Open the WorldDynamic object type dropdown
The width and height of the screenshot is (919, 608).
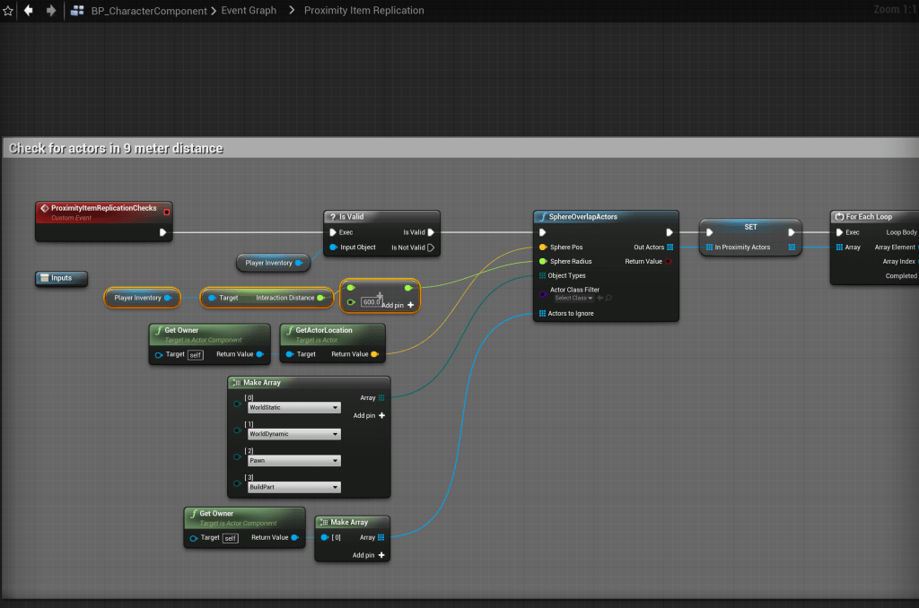pos(293,434)
